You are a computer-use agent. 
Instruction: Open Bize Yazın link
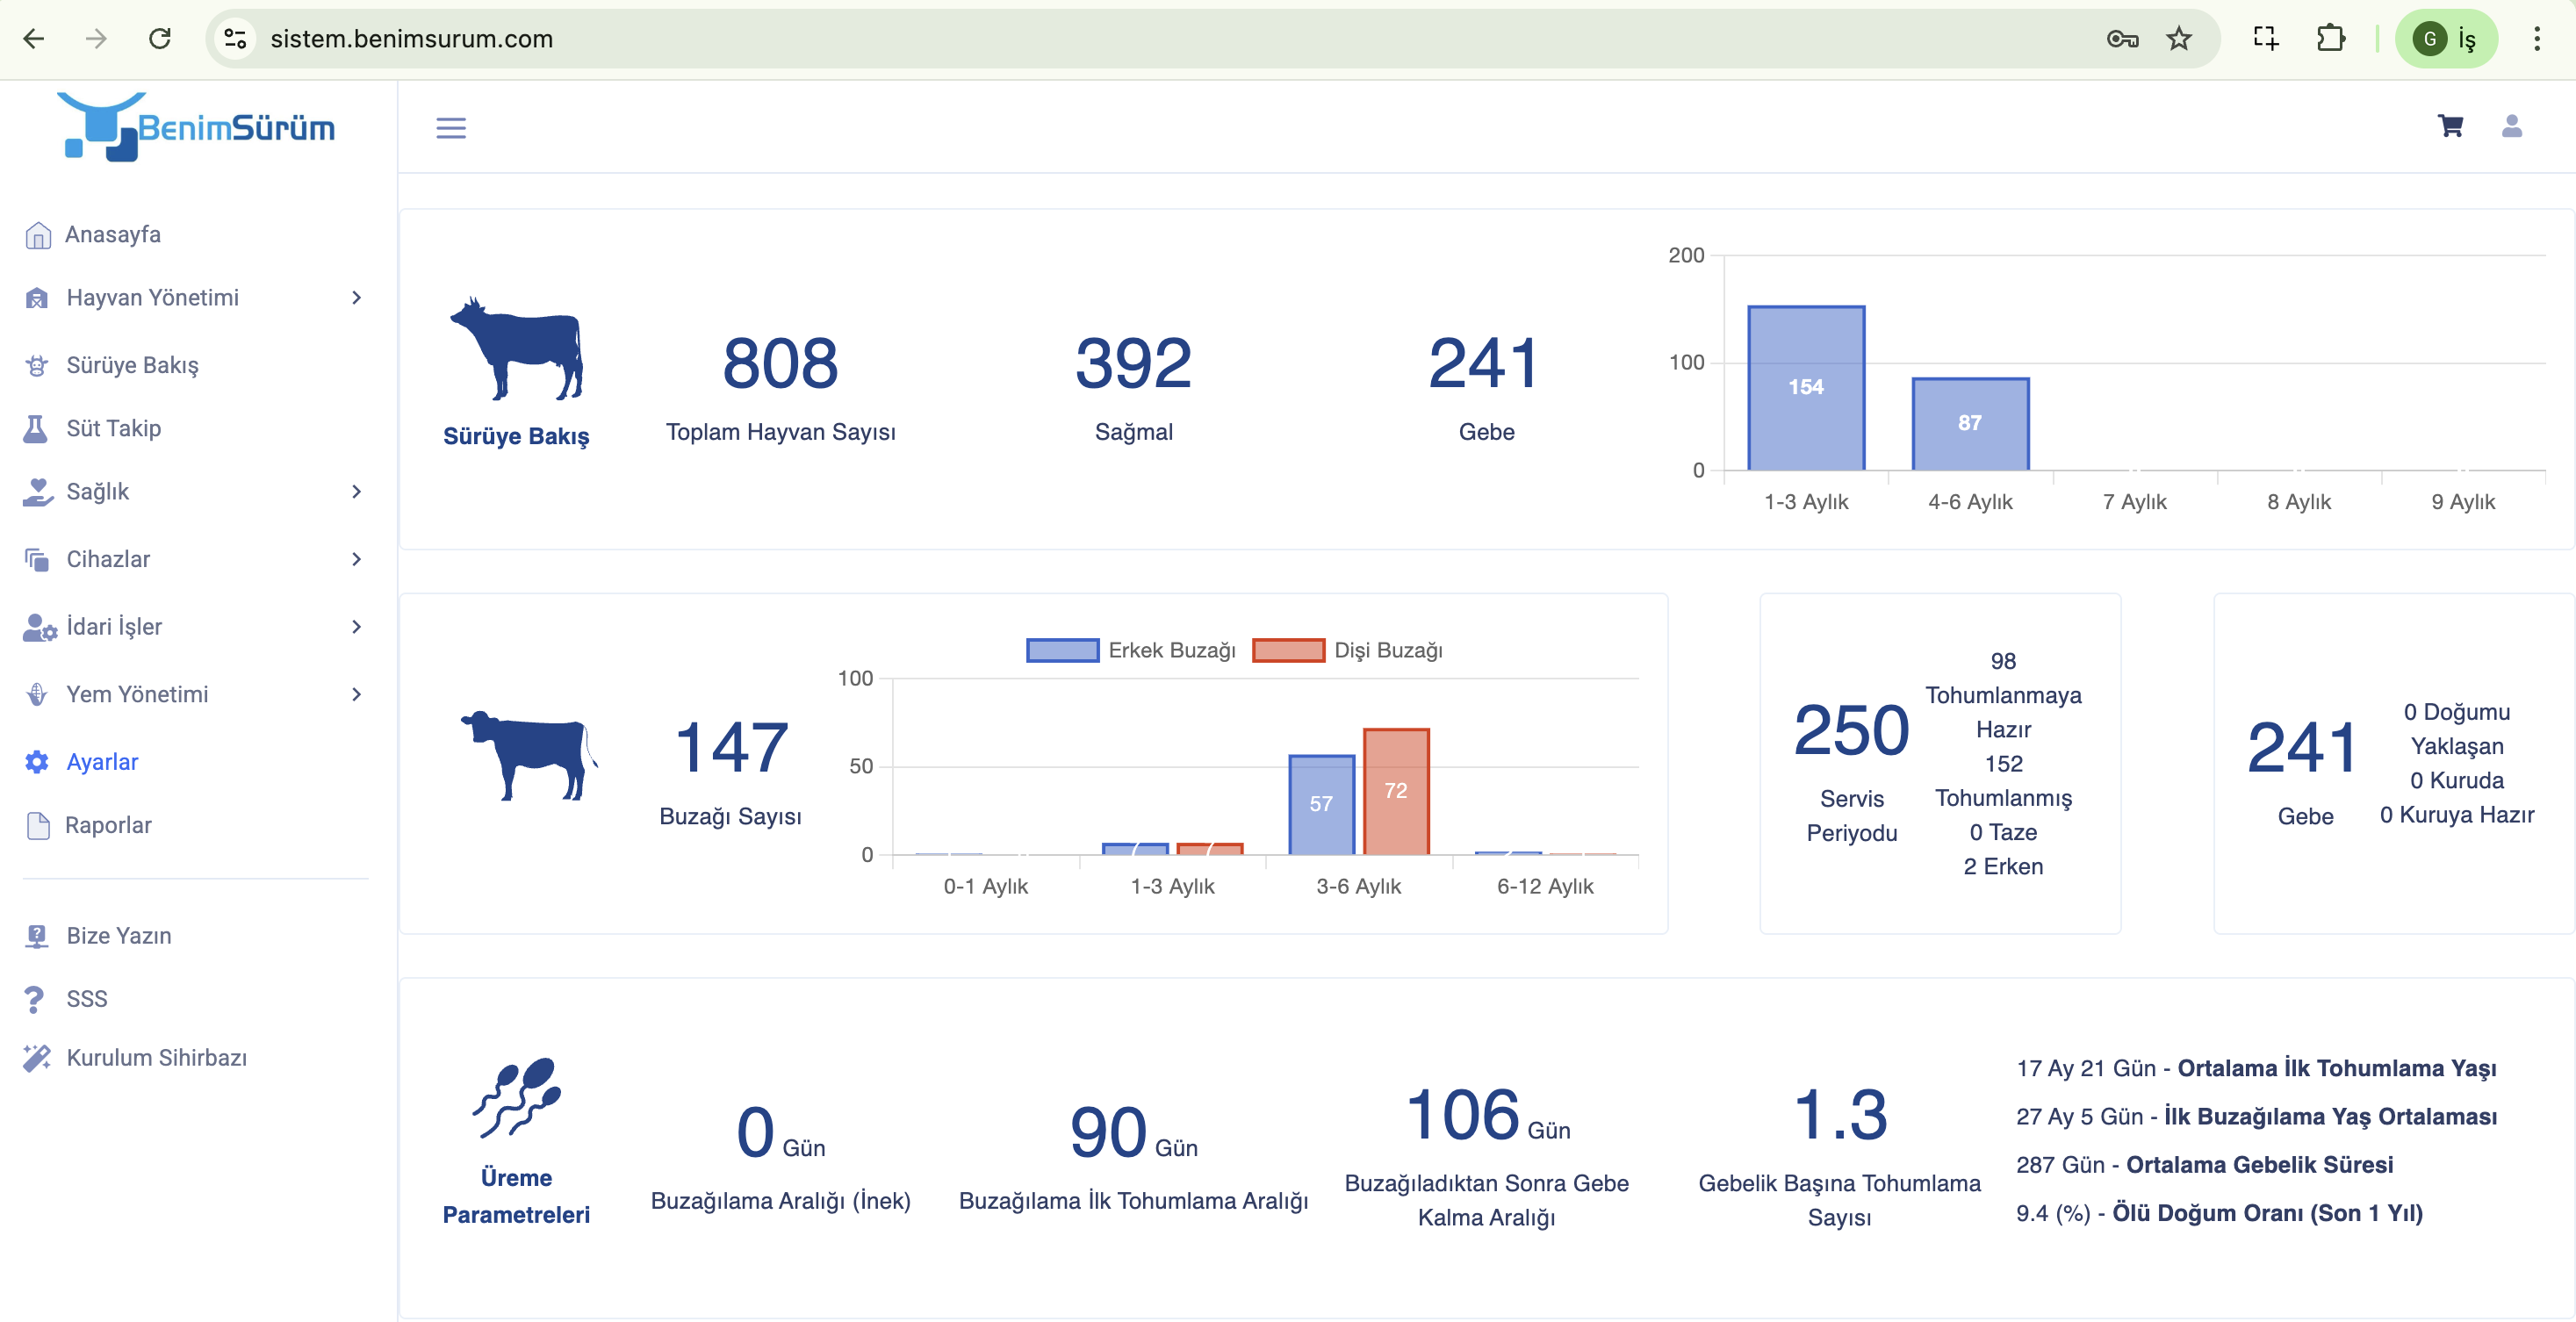pyautogui.click(x=118, y=935)
